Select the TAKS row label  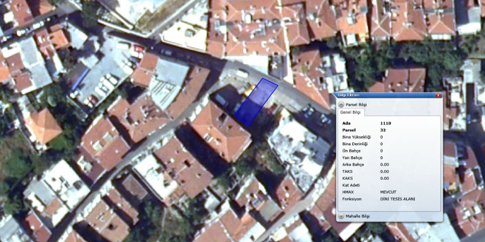pos(348,171)
